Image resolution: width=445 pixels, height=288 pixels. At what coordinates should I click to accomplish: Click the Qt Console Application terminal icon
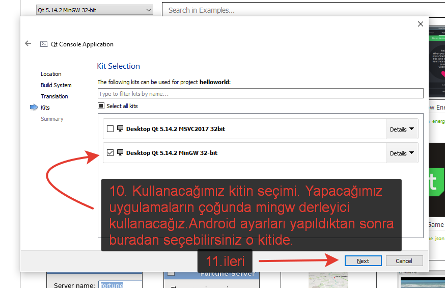[44, 44]
